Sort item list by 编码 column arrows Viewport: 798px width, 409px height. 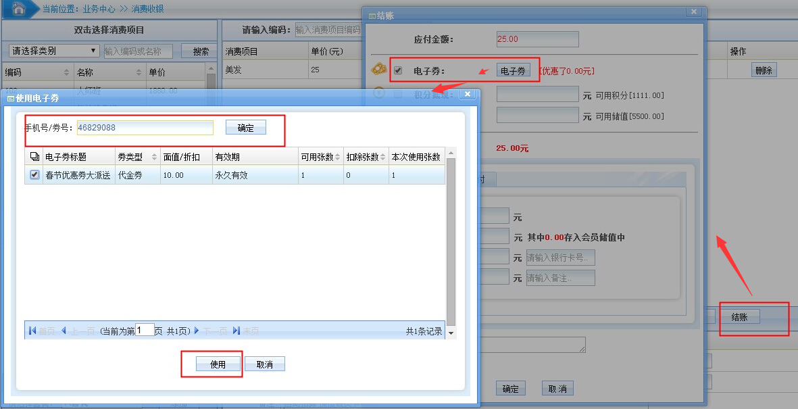66,72
